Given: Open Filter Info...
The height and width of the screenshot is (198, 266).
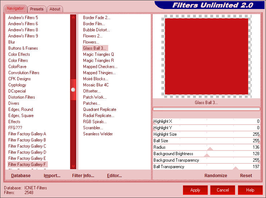Looking at the screenshot, I should (83, 176).
